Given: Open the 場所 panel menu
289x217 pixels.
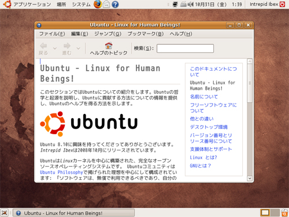Looking at the screenshot, I should [61, 4].
